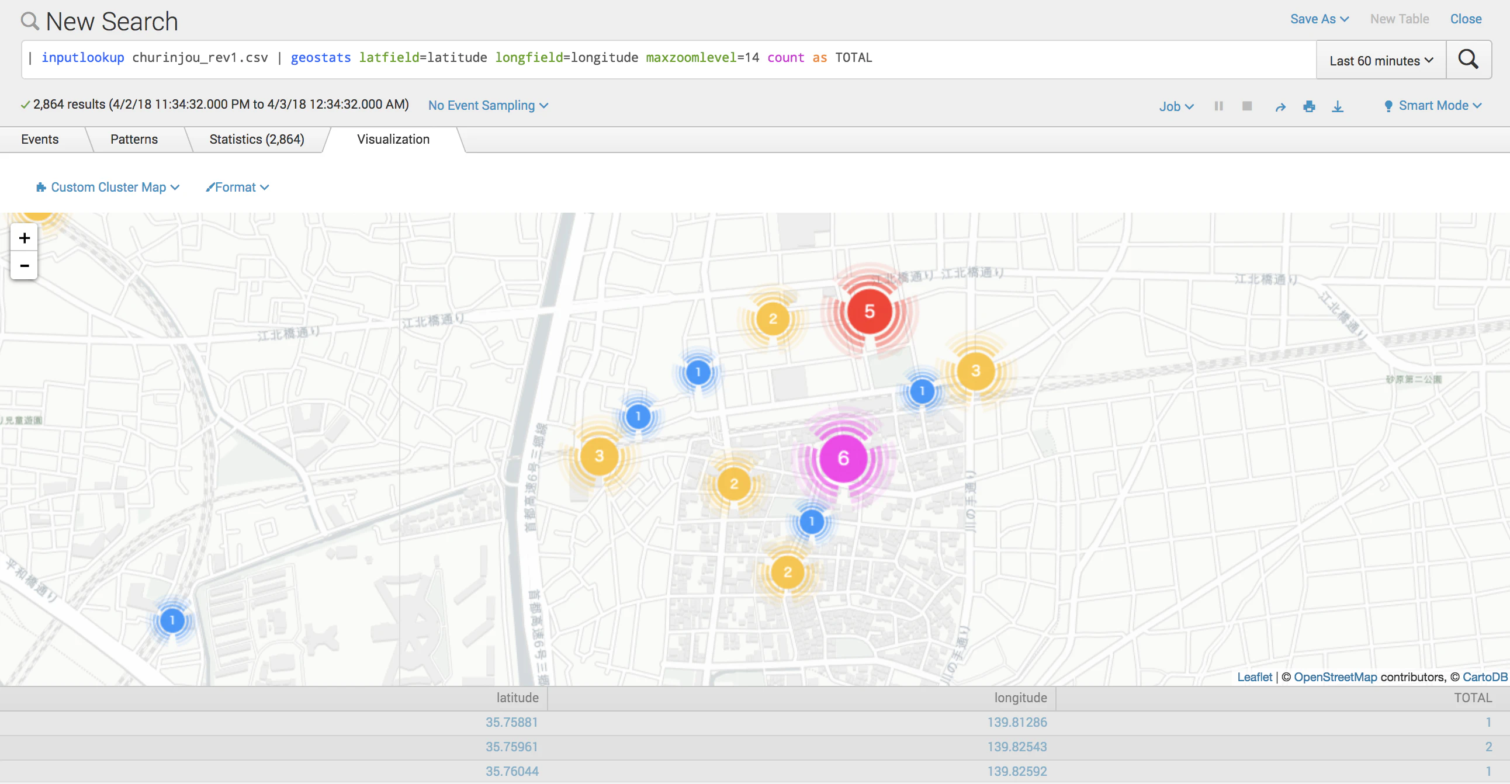Open Save As menu
Screen dimensions: 1510x784
click(1319, 19)
